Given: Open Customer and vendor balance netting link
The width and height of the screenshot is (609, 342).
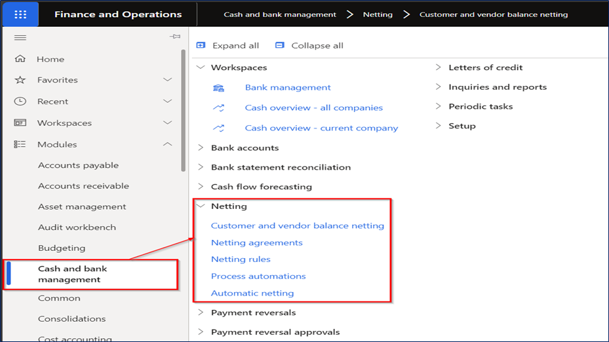Looking at the screenshot, I should (298, 225).
